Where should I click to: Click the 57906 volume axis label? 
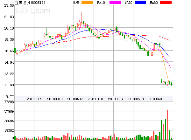point(9,111)
